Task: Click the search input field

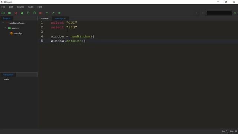Action: coord(219,13)
